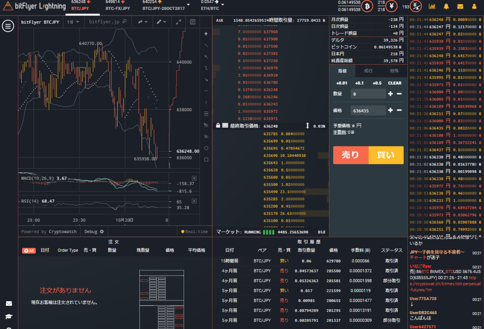Toggle the All orders filter
The height and width of the screenshot is (329, 484).
click(29, 251)
